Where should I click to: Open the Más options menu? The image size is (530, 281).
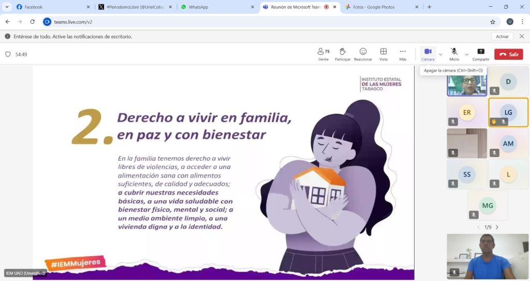click(403, 54)
